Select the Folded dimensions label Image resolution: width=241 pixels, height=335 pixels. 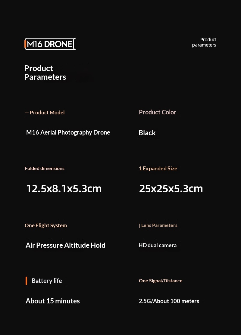coord(45,168)
